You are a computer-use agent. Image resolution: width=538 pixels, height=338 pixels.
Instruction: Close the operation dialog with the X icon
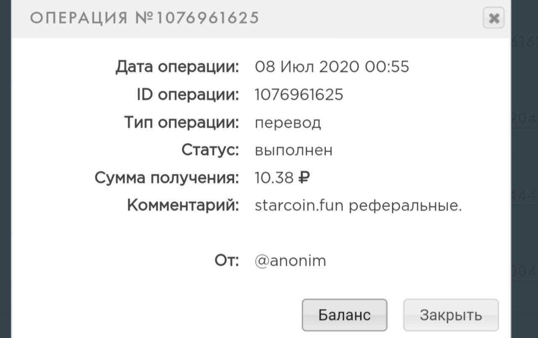(493, 18)
